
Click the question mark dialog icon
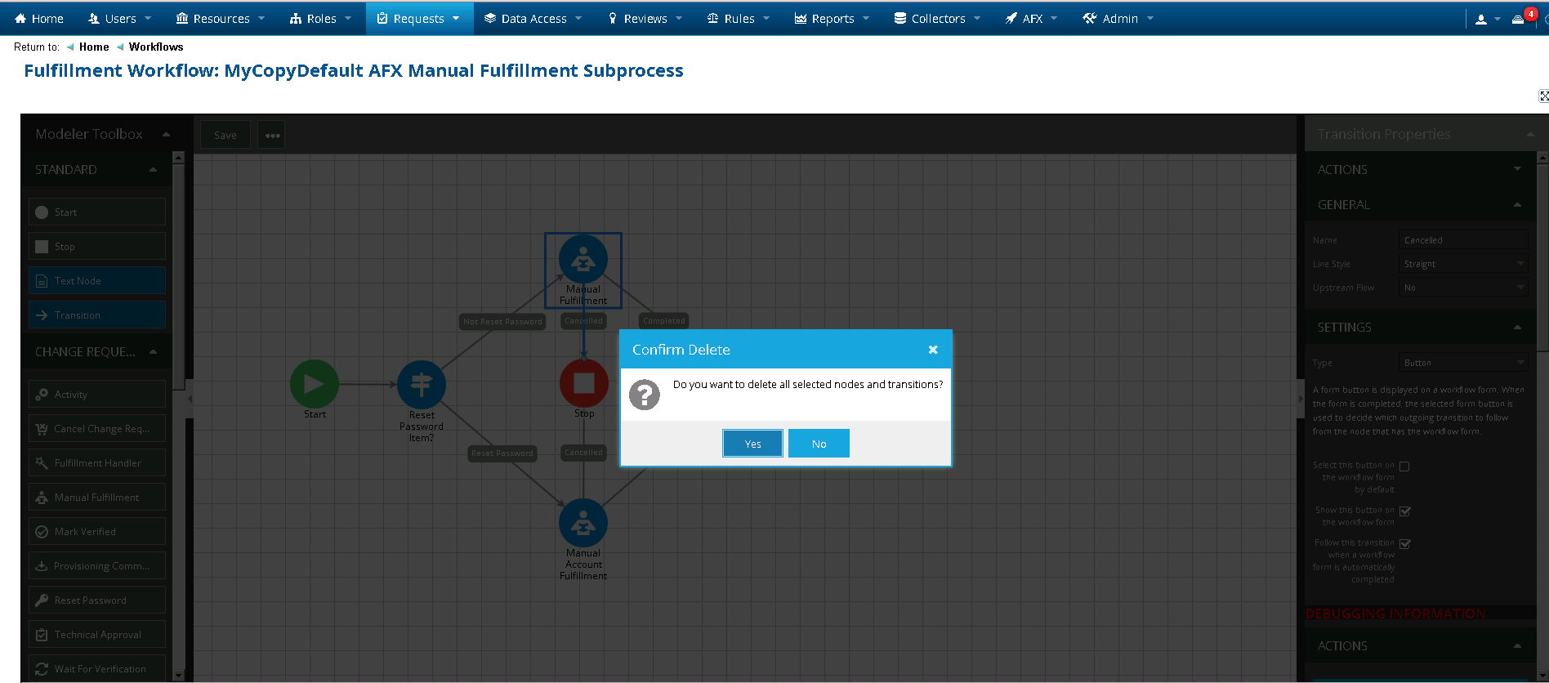pos(645,395)
